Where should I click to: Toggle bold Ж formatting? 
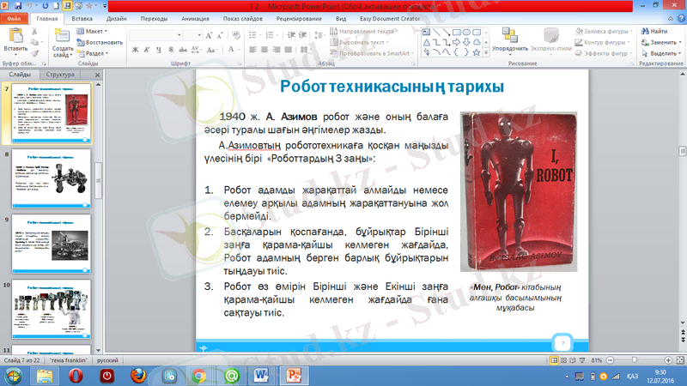(135, 51)
